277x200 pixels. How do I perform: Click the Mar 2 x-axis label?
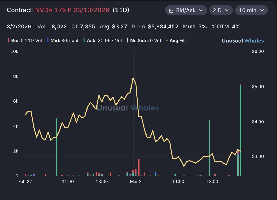[136, 182]
